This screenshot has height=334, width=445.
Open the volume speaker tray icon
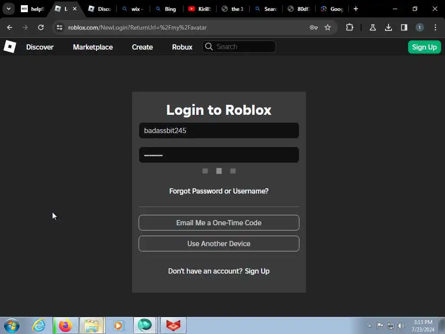(x=401, y=326)
